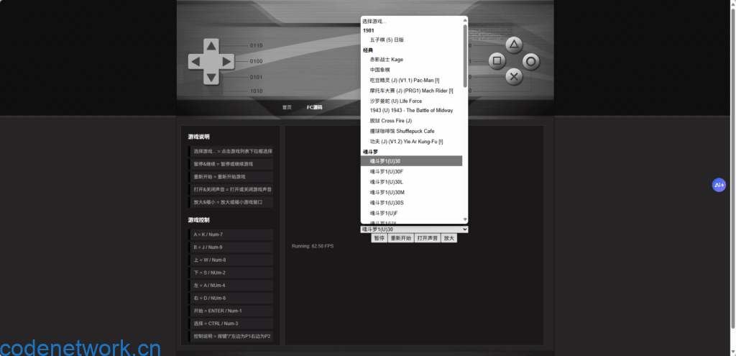736x356 pixels.
Task: Click the D-pad left arrow
Action: tap(196, 62)
